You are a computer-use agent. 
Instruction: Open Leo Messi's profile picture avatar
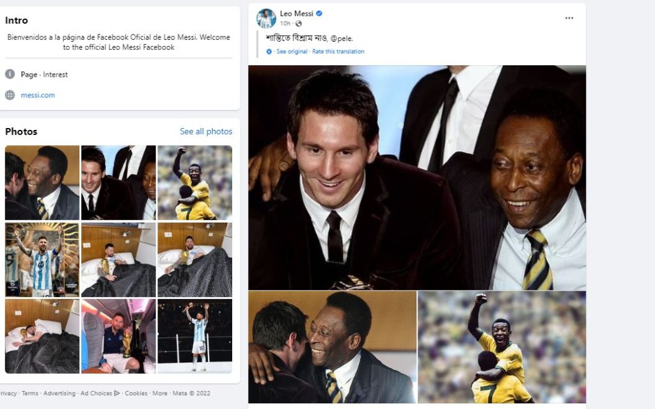click(266, 19)
